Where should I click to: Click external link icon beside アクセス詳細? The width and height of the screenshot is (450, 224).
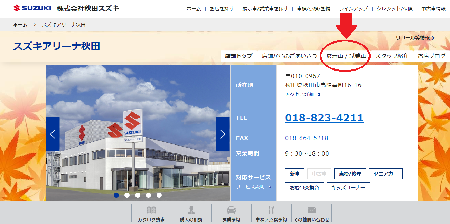[x=319, y=95]
